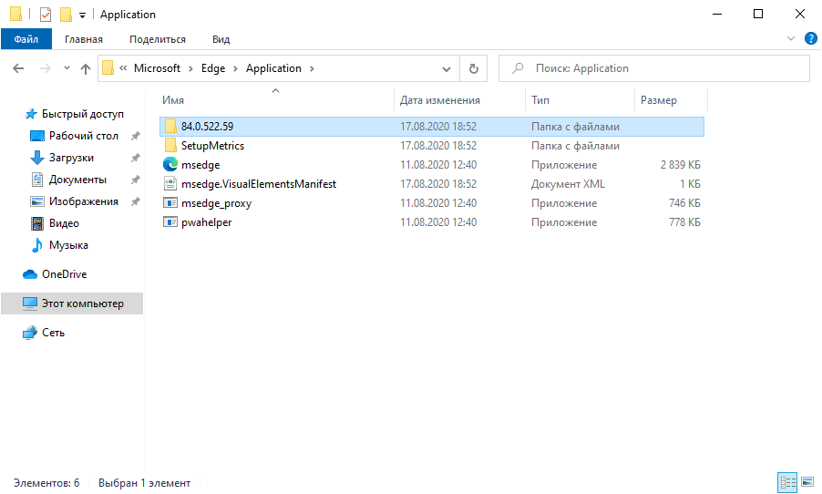Select Этот компьютер in navigation pane
Image resolution: width=822 pixels, height=494 pixels.
[72, 304]
